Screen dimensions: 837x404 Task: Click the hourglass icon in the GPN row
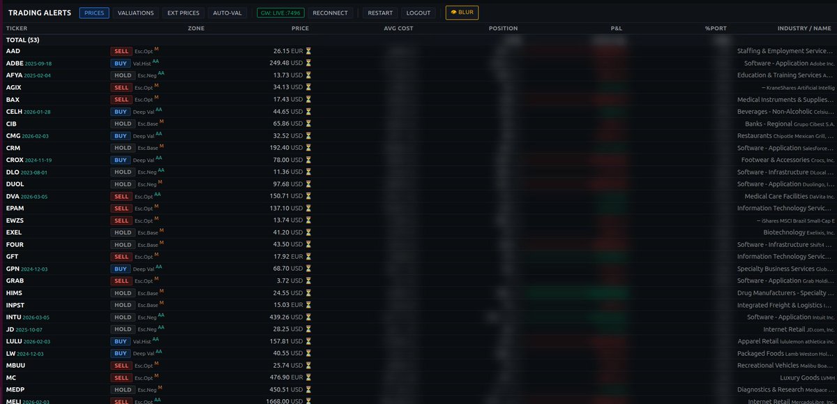coord(308,269)
